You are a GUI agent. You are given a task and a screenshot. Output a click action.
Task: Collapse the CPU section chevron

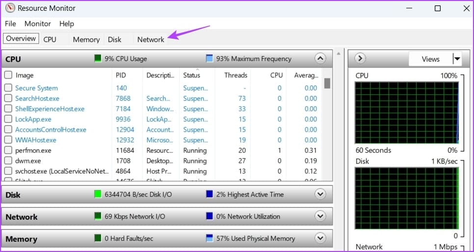click(320, 58)
